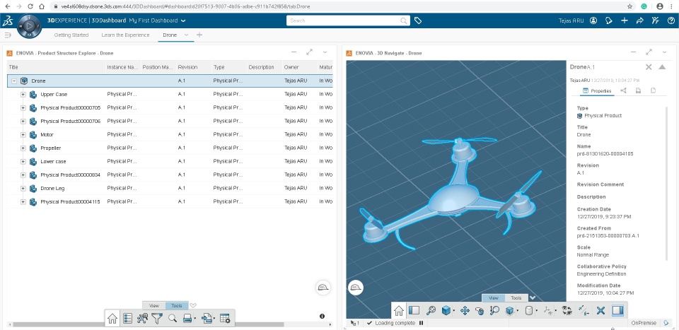This screenshot has width=679, height=330.
Task: Click the horizontal scrollbar in Product Structure
Action: point(149,324)
